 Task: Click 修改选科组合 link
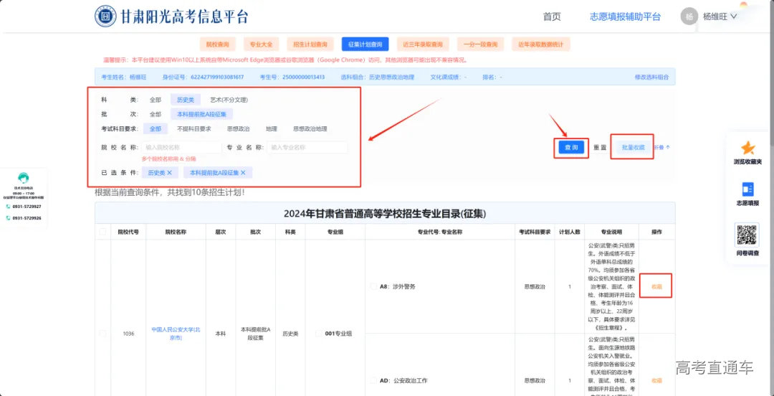click(x=651, y=77)
